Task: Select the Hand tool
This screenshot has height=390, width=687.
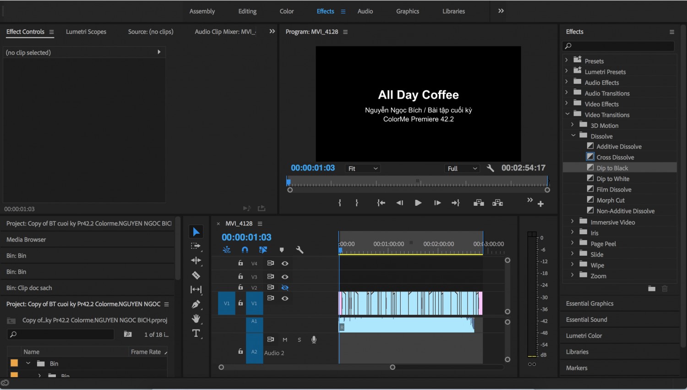Action: pos(196,319)
